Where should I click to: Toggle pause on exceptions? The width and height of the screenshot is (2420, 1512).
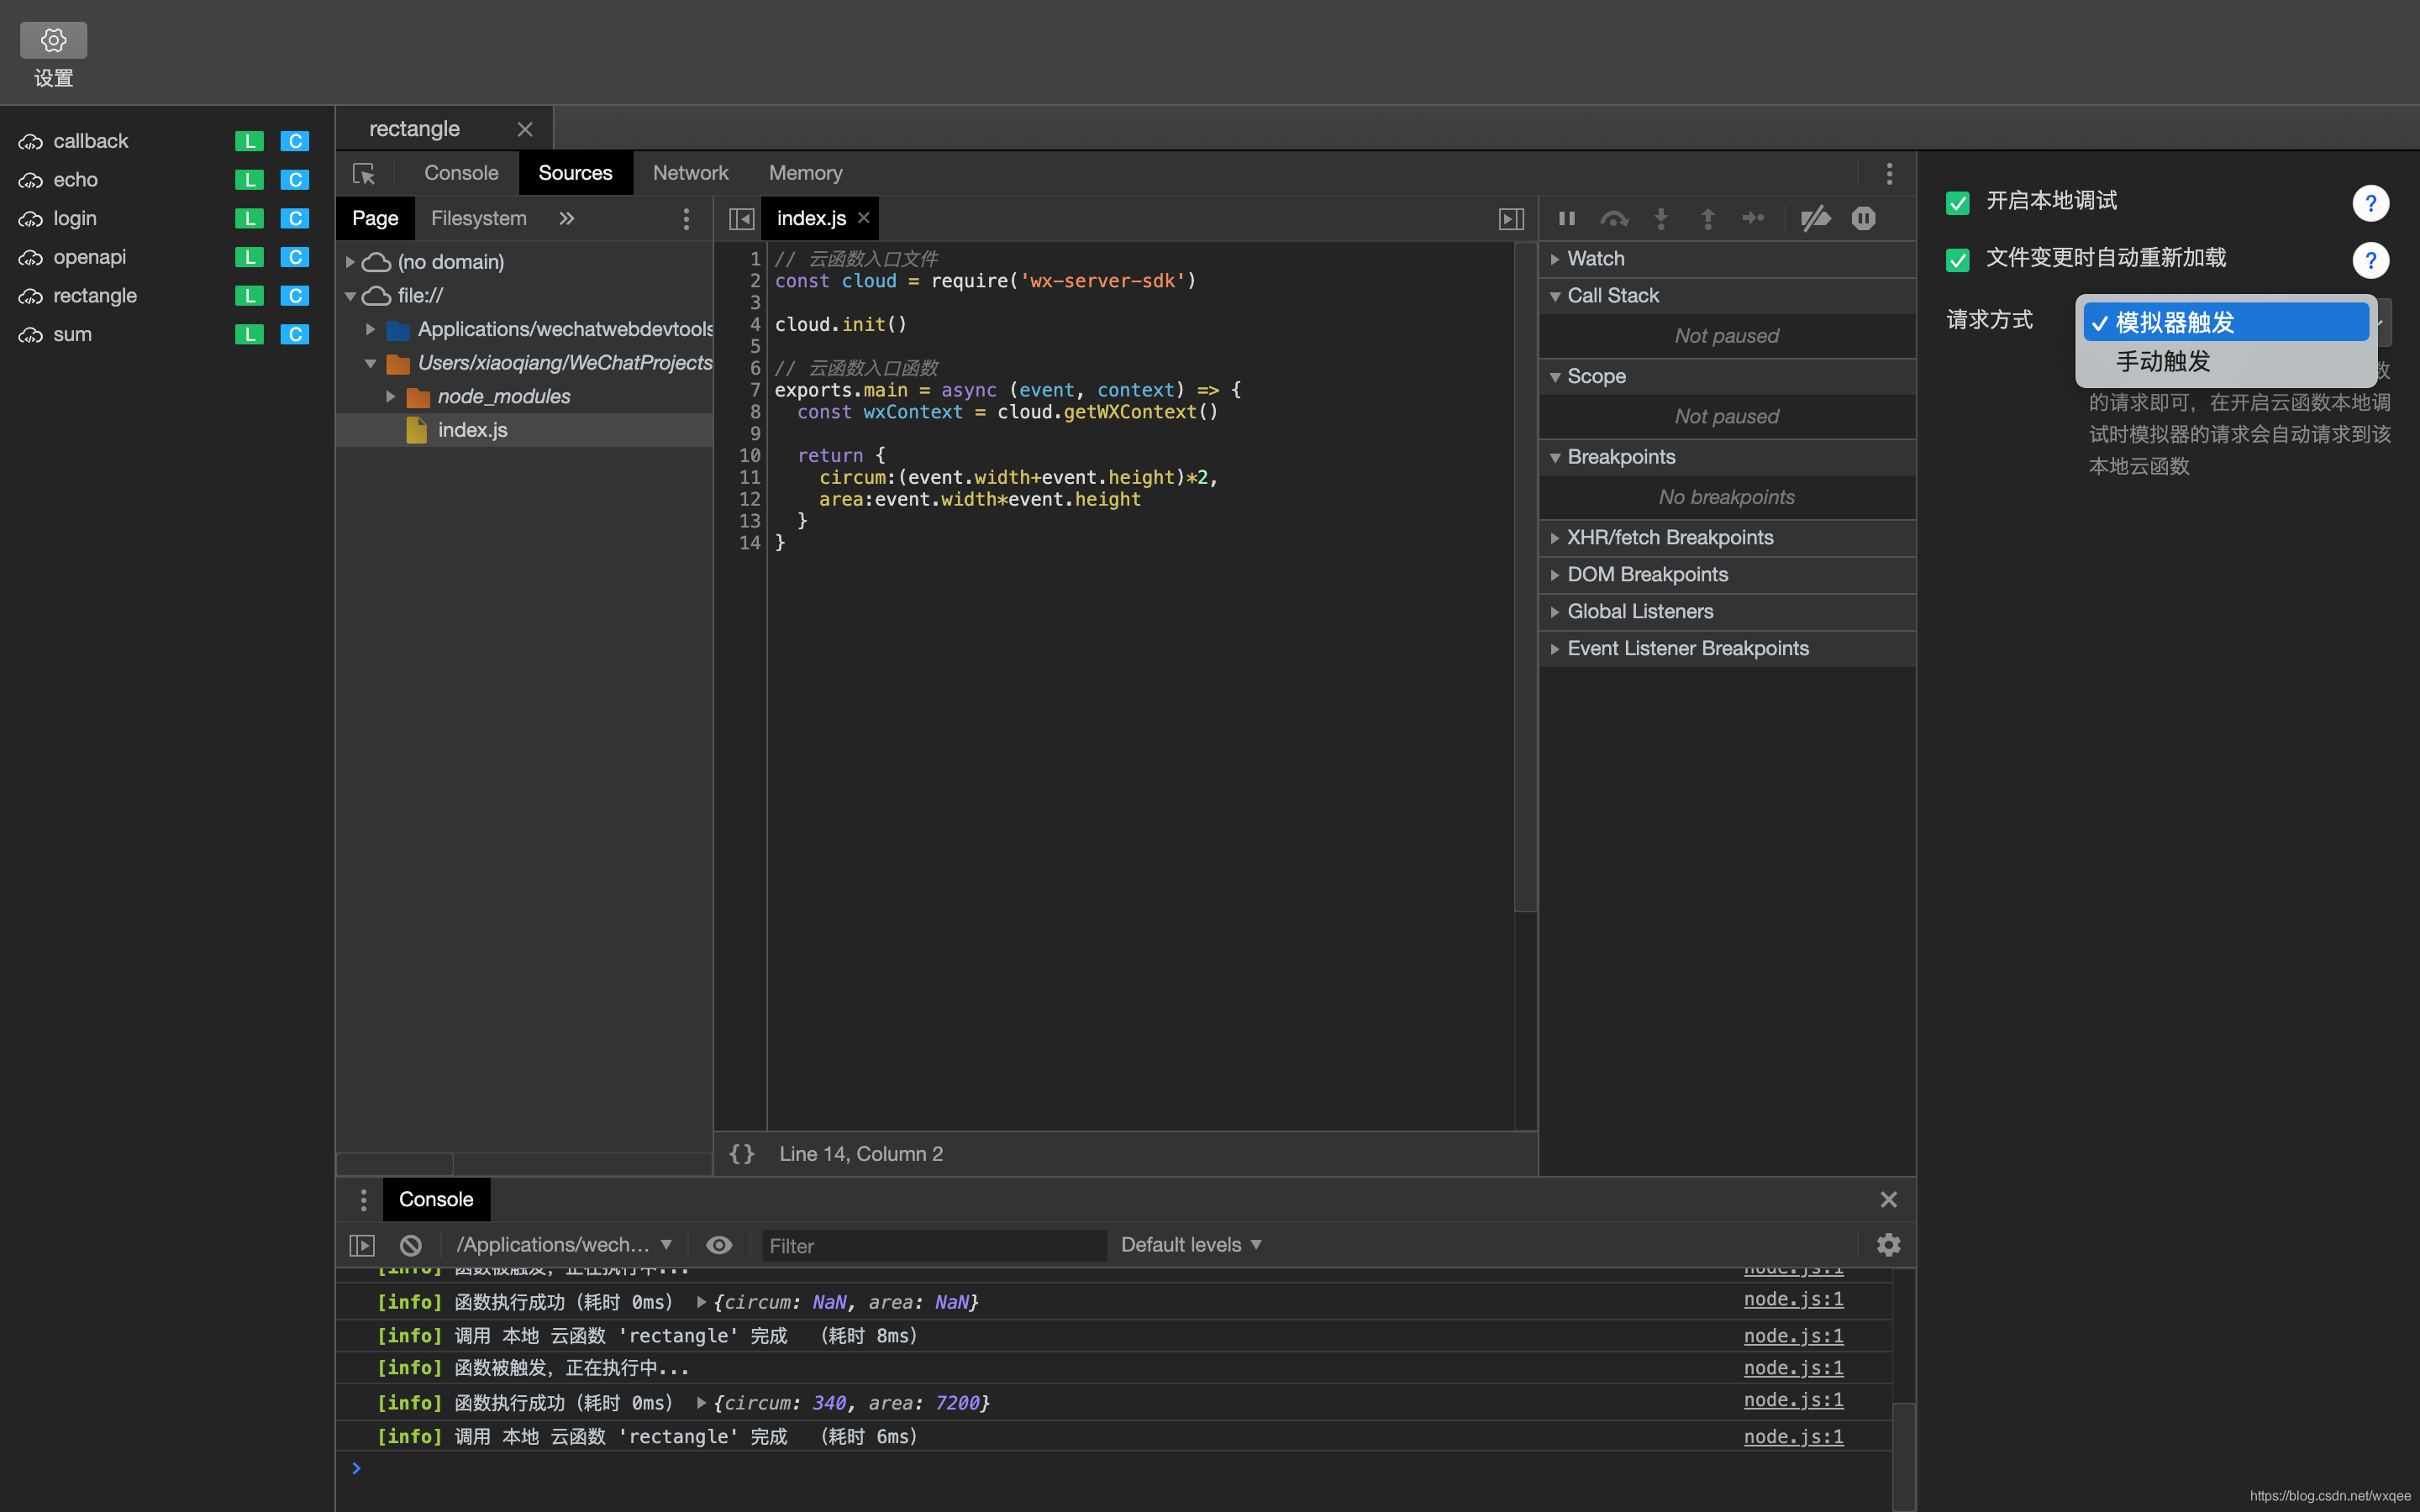1863,218
